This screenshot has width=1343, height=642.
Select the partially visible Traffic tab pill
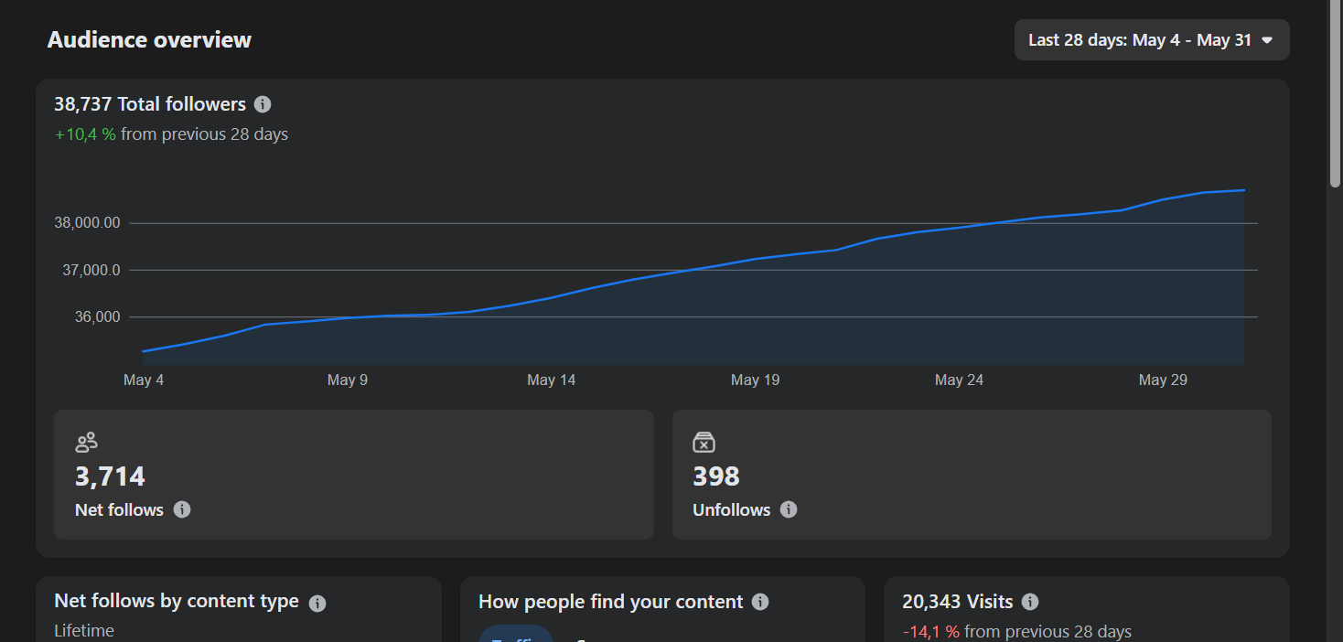[x=516, y=633]
